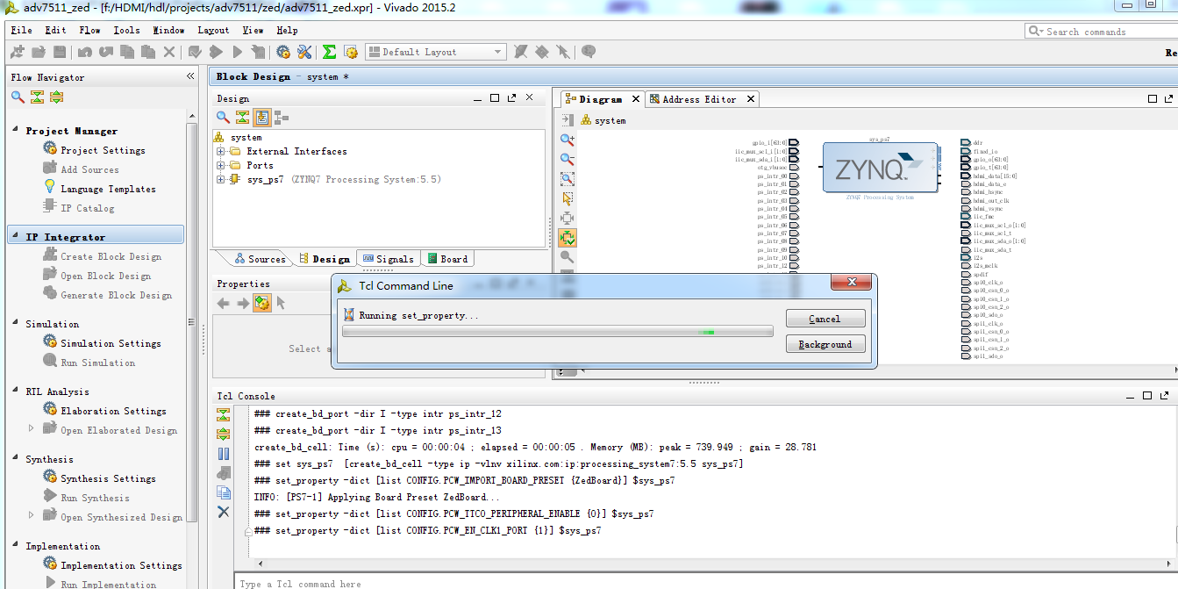Click the Search commands field
1178x589 pixels.
tap(1102, 31)
